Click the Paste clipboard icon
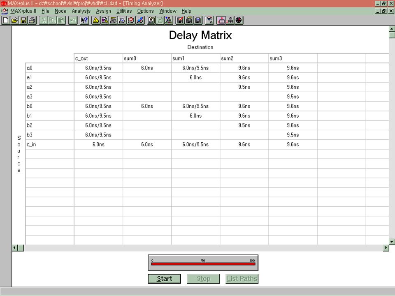The image size is (395, 296). pos(61,21)
